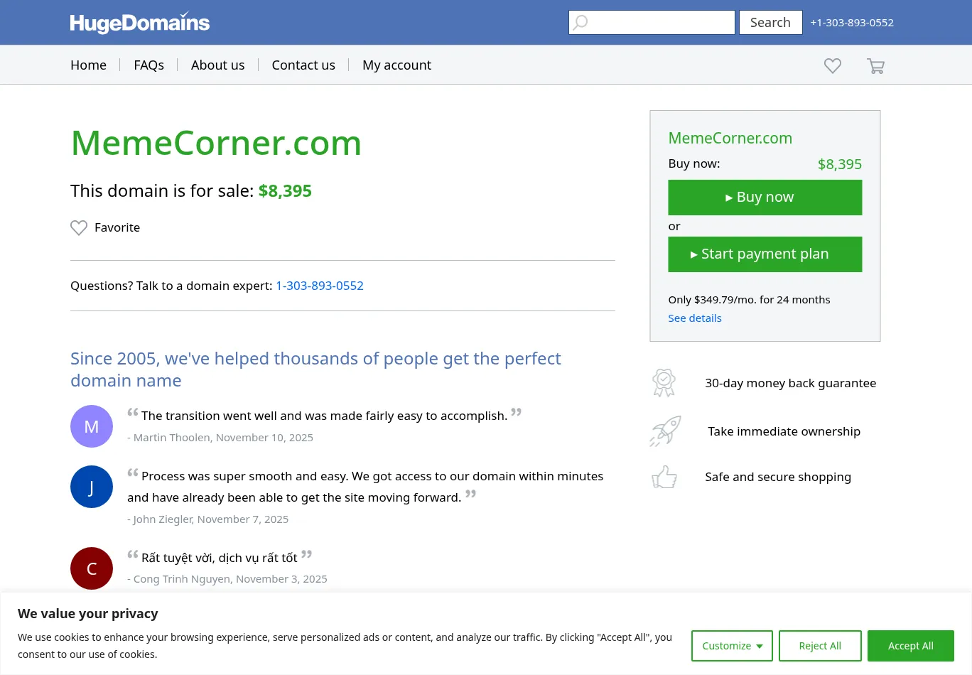
Task: Click the money back guarantee badge icon
Action: (x=664, y=383)
